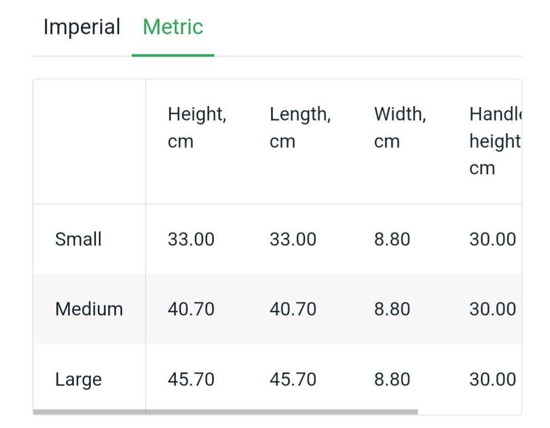Select the Medium row label
550x428 pixels.
click(x=89, y=309)
